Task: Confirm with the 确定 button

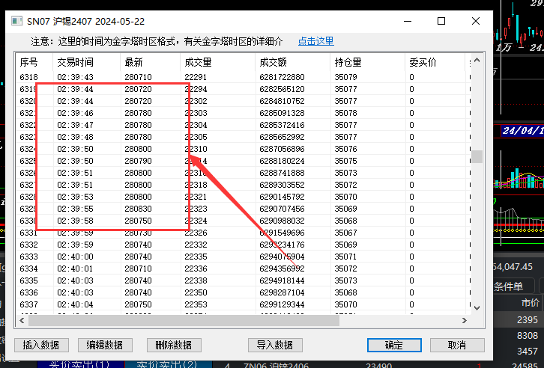Action: pyautogui.click(x=394, y=345)
